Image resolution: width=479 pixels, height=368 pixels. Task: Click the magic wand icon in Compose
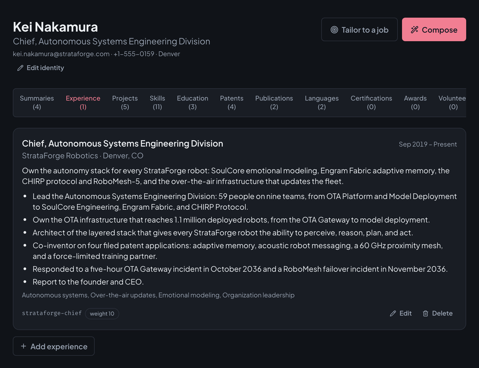414,29
